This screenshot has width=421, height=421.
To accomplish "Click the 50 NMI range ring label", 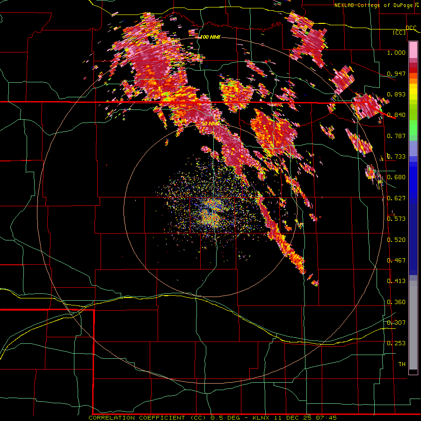I will [210, 124].
